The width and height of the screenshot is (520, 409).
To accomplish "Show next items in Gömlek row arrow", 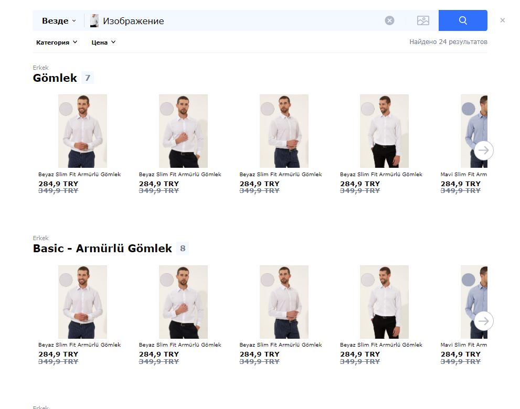I will click(x=483, y=150).
